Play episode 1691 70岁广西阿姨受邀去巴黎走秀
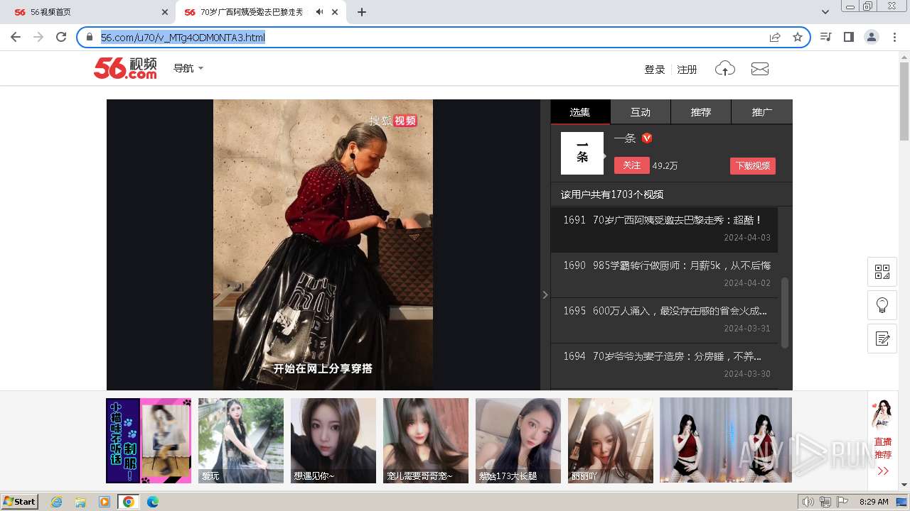Screen dimensions: 910x511 coord(664,229)
